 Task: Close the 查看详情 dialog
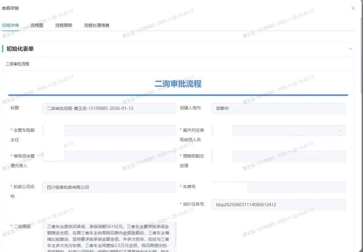click(x=353, y=8)
